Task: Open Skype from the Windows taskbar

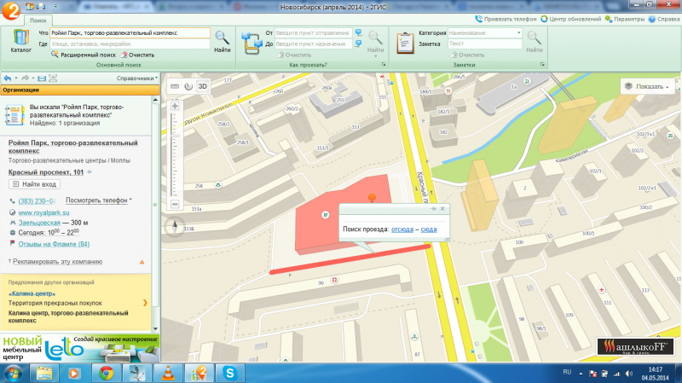Action: [228, 373]
